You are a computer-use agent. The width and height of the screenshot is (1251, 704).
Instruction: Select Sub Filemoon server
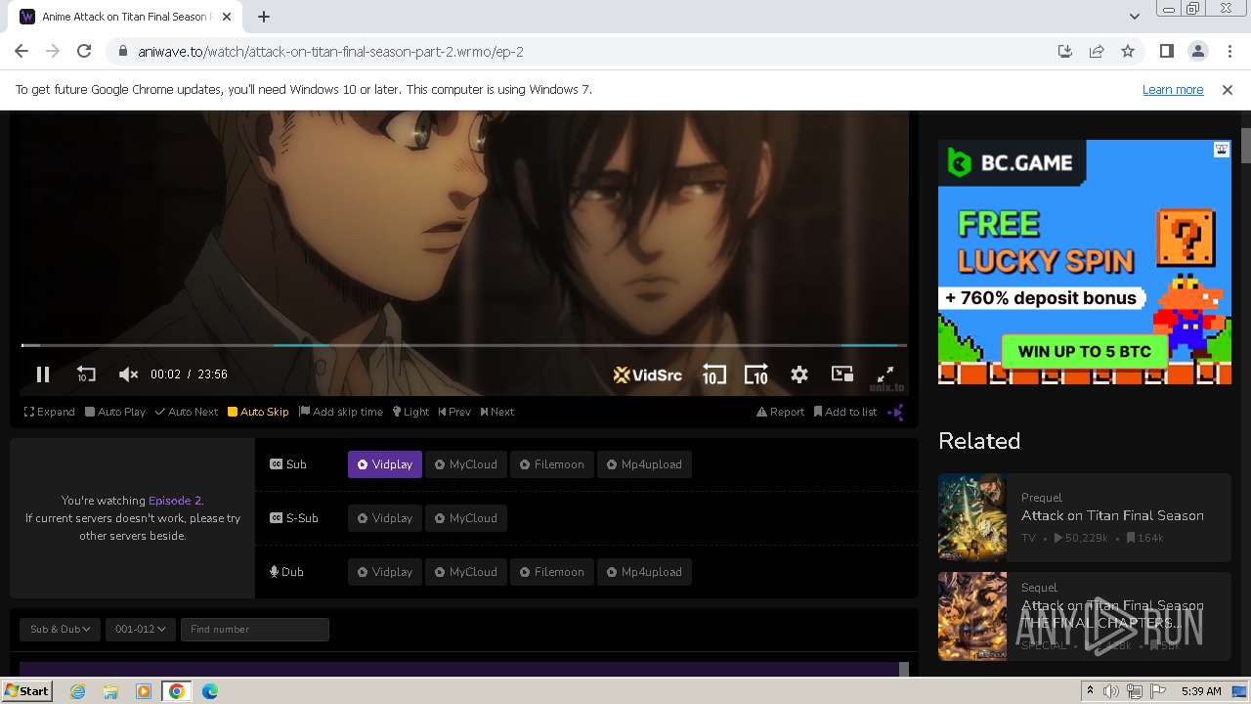552,464
